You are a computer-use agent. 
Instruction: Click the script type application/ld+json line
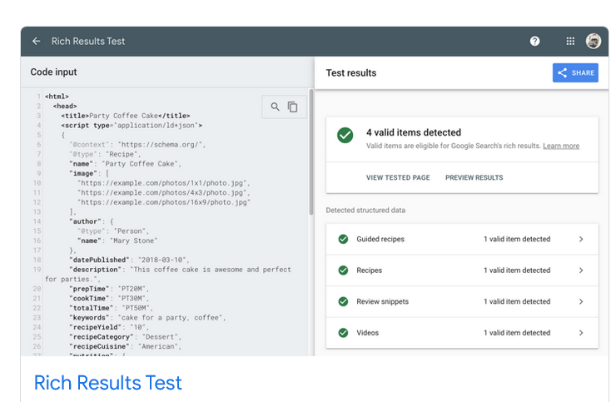(x=132, y=126)
